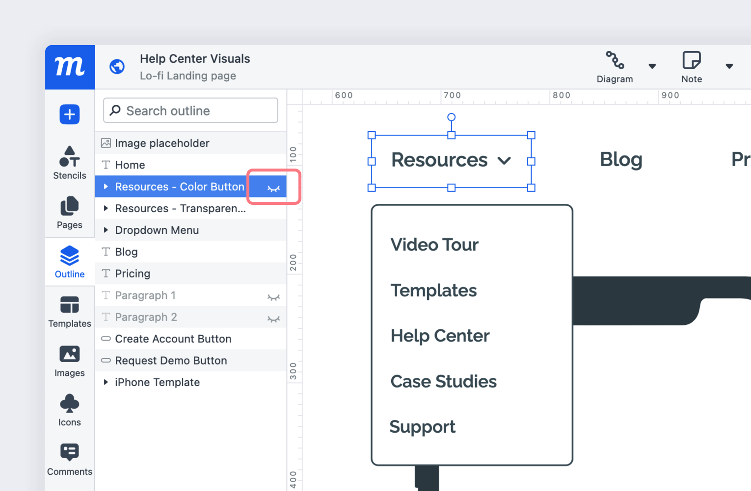Select Video Tour in the dropdown menu

pos(434,245)
